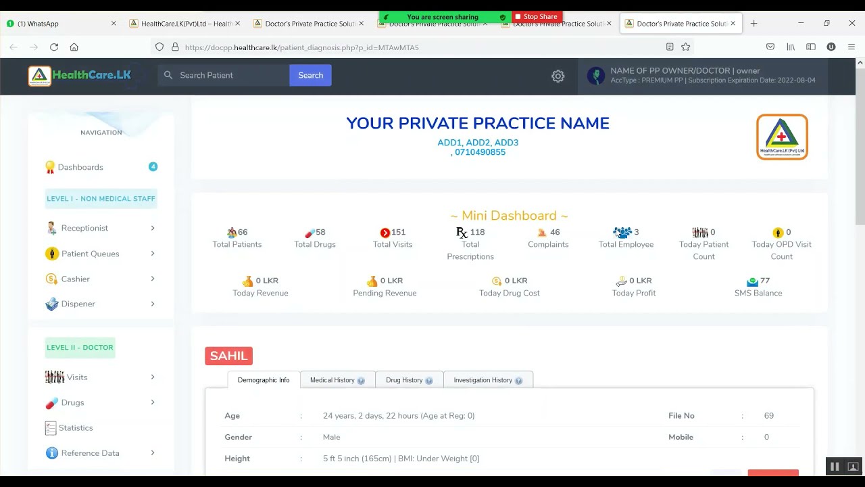Go to browser home page
Screen dimensions: 865x487
[x=74, y=47]
